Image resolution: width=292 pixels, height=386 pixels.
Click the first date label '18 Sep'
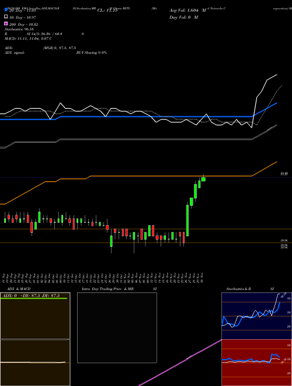tap(5, 278)
